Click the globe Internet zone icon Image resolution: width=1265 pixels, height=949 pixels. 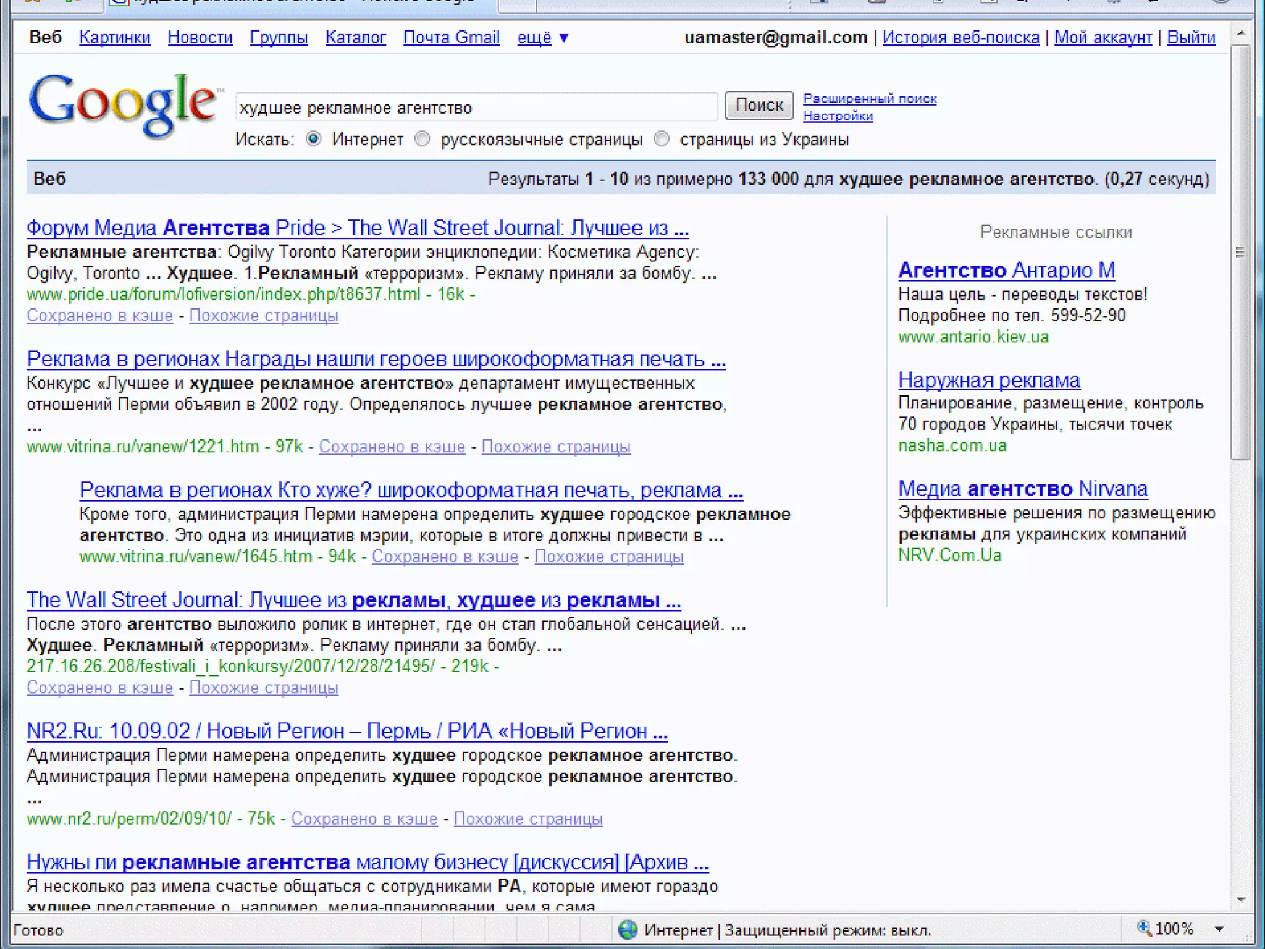[x=627, y=930]
